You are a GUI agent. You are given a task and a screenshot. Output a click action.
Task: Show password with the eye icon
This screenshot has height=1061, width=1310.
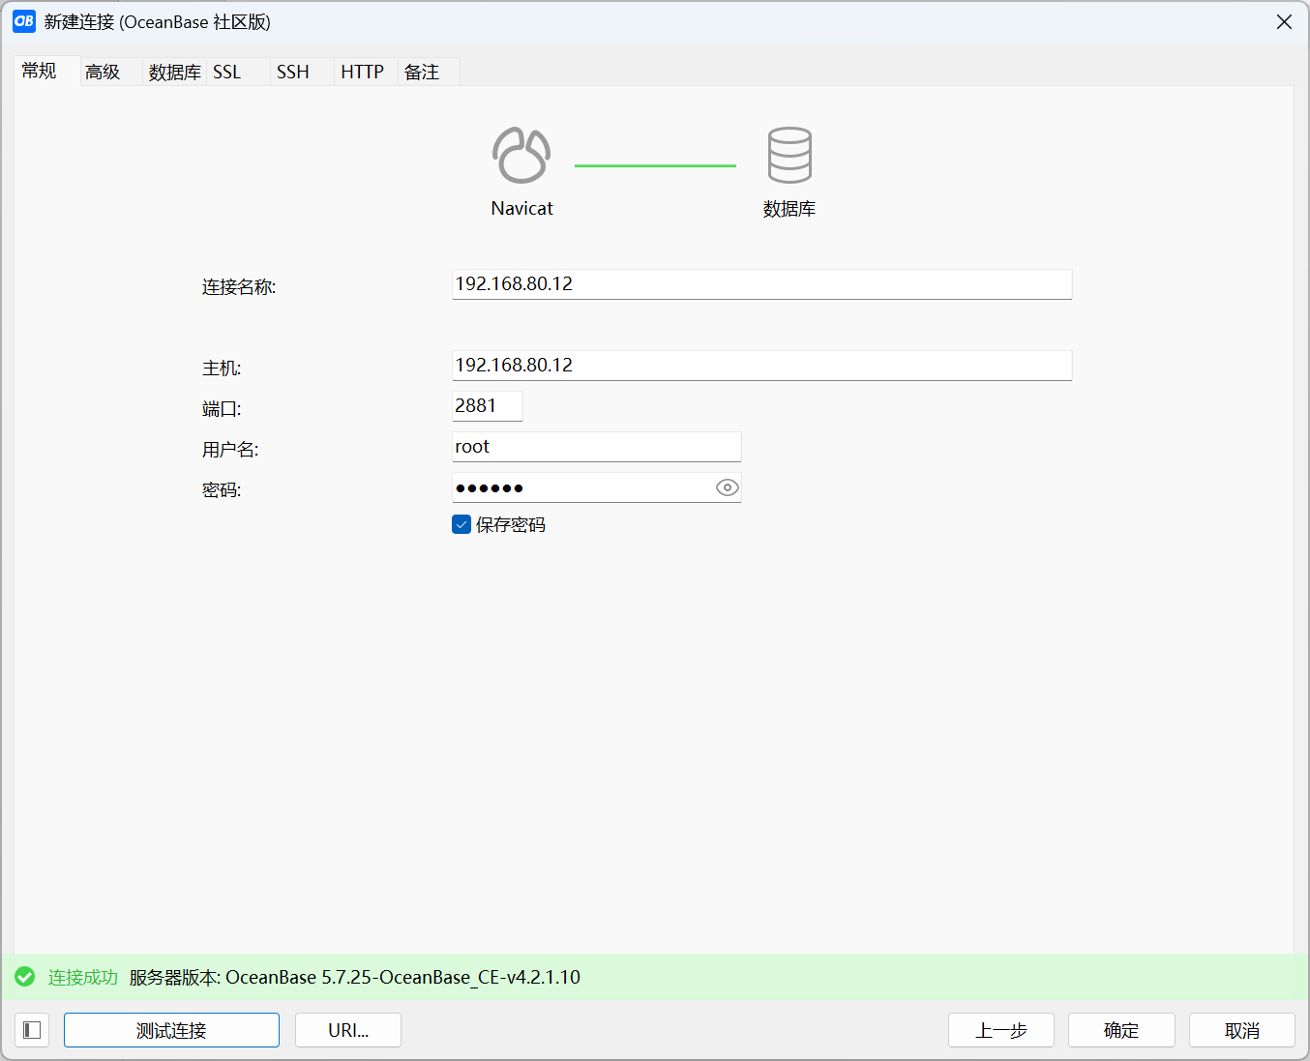(x=727, y=487)
